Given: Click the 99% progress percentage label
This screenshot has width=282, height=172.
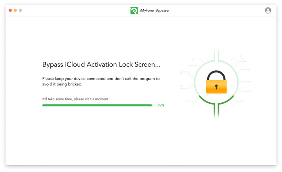Looking at the screenshot, I should (161, 105).
